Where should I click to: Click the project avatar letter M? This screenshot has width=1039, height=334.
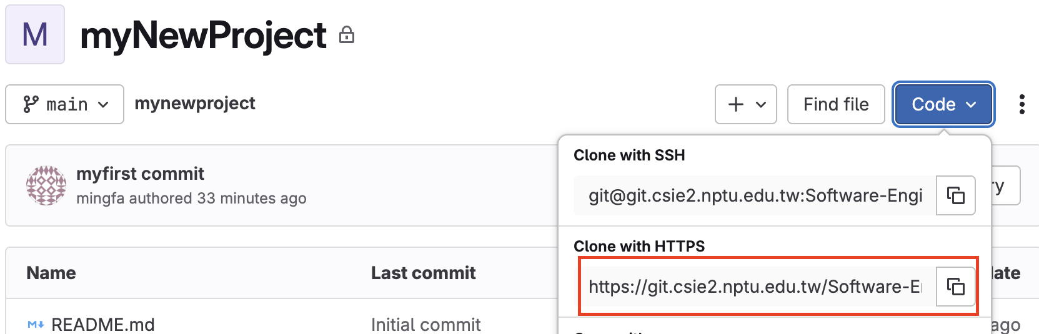35,34
